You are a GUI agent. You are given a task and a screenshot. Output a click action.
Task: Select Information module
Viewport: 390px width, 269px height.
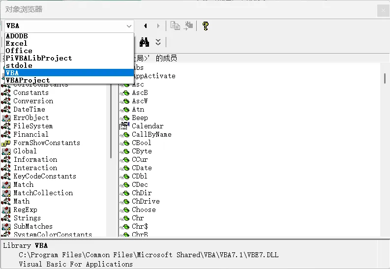coord(35,159)
